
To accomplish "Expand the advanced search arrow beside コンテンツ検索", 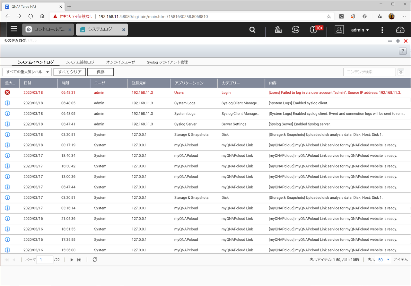I will coord(401,72).
